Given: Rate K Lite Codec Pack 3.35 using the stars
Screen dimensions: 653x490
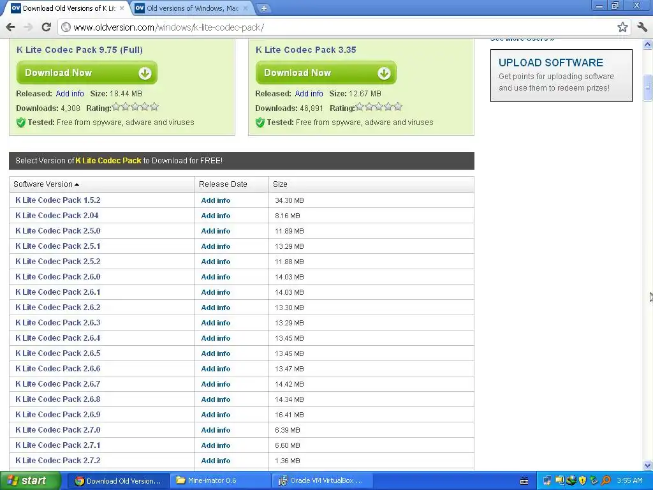Looking at the screenshot, I should coord(379,107).
